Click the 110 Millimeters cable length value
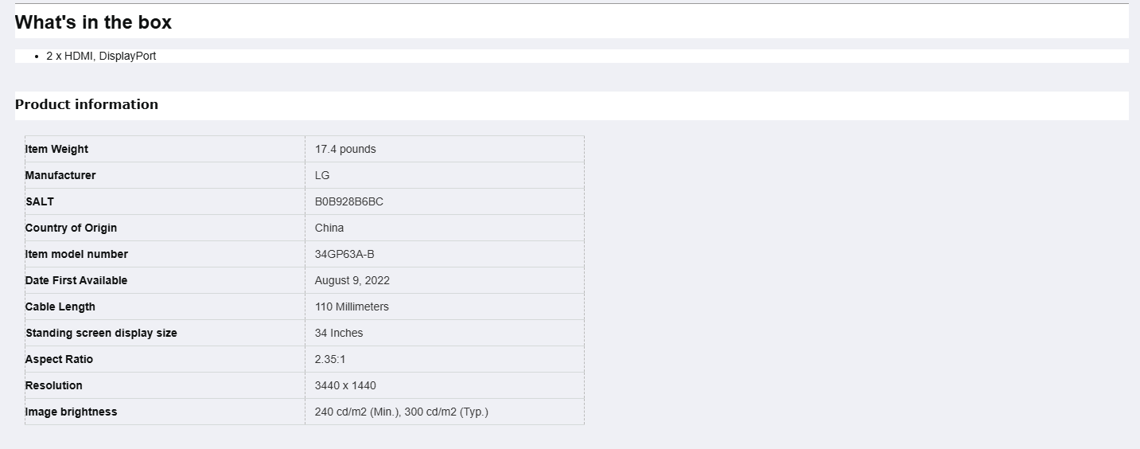The width and height of the screenshot is (1140, 449). click(352, 306)
